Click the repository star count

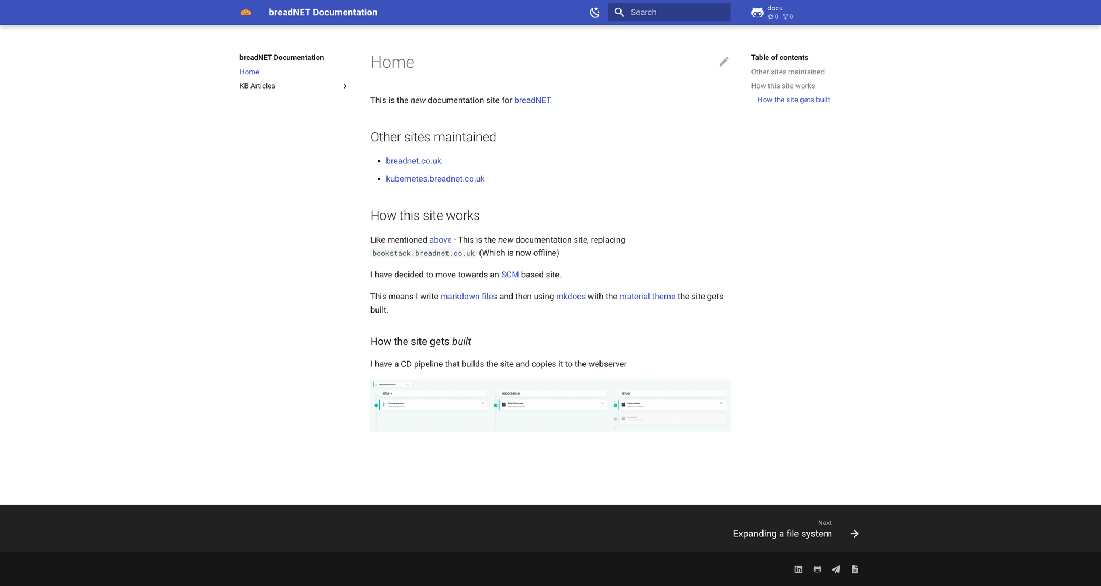[x=773, y=17]
